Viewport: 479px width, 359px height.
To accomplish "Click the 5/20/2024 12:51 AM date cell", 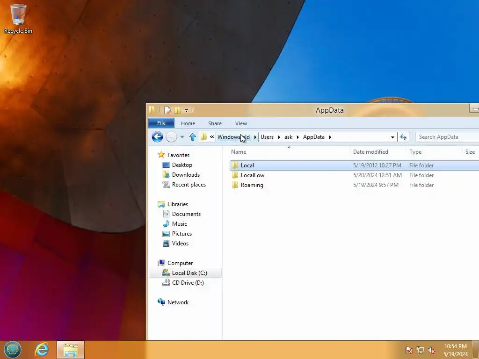I will tap(377, 175).
